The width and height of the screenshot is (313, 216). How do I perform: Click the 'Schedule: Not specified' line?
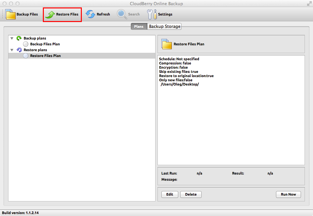pos(179,59)
